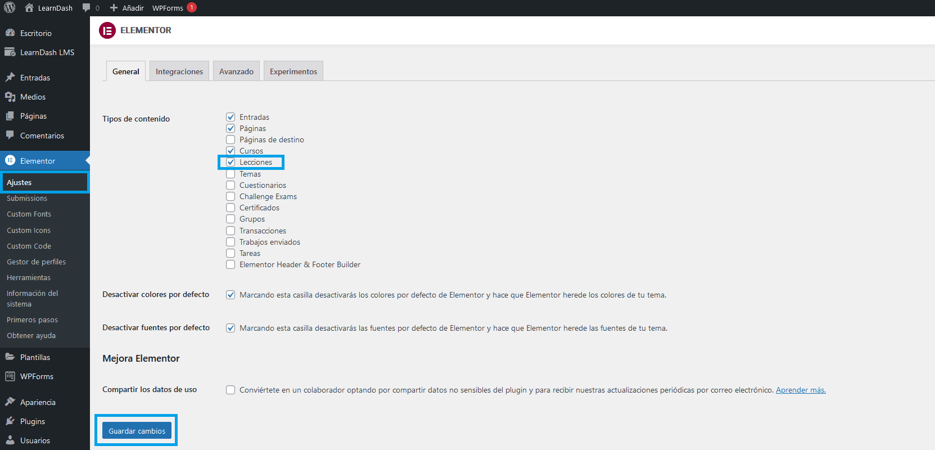Open the Añadir new content menu
This screenshot has width=935, height=450.
tap(127, 8)
